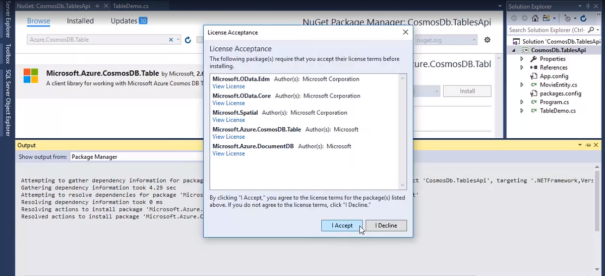Select Solution 'CosmosDb.TablesApi' node

[562, 42]
